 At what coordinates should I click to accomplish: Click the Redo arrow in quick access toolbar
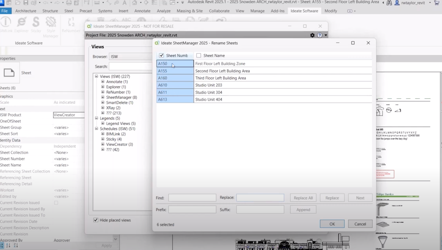pos(57,3)
